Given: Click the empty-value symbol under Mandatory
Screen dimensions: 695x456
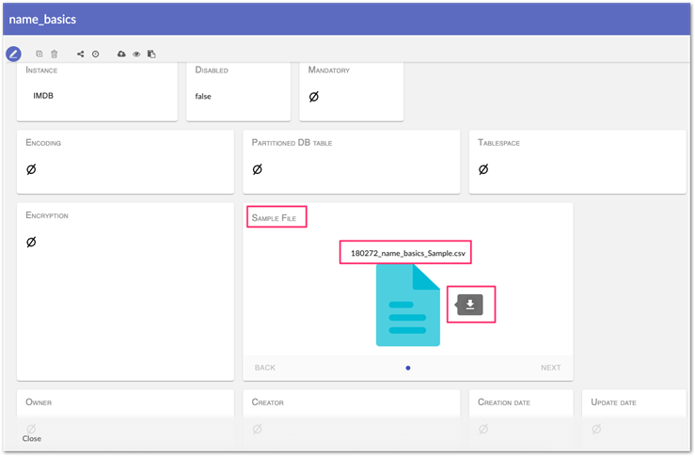Looking at the screenshot, I should [314, 96].
